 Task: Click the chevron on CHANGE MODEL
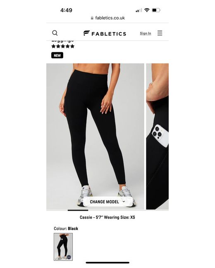124,202
